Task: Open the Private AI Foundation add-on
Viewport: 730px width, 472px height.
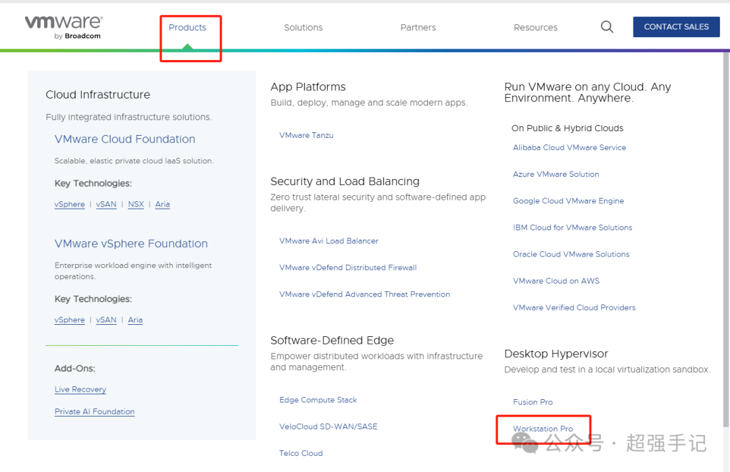Action: point(95,411)
